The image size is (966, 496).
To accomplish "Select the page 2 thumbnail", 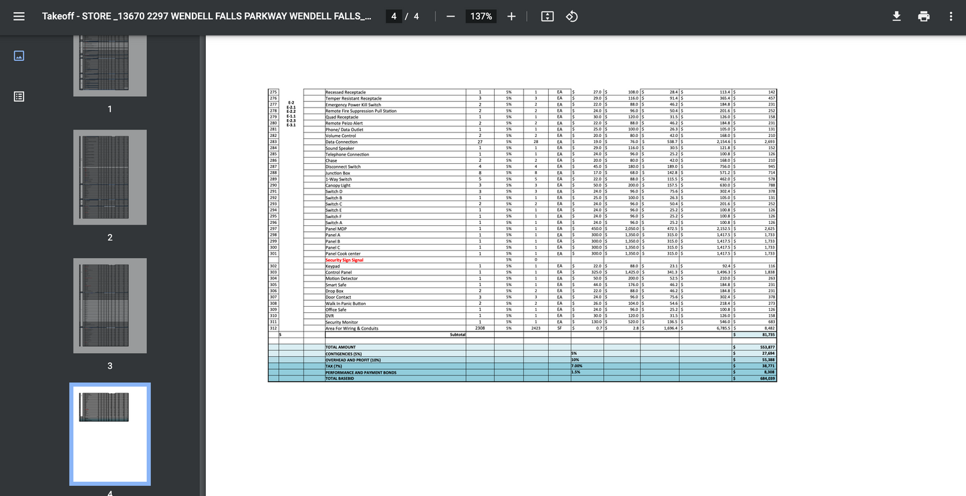I will 110,177.
